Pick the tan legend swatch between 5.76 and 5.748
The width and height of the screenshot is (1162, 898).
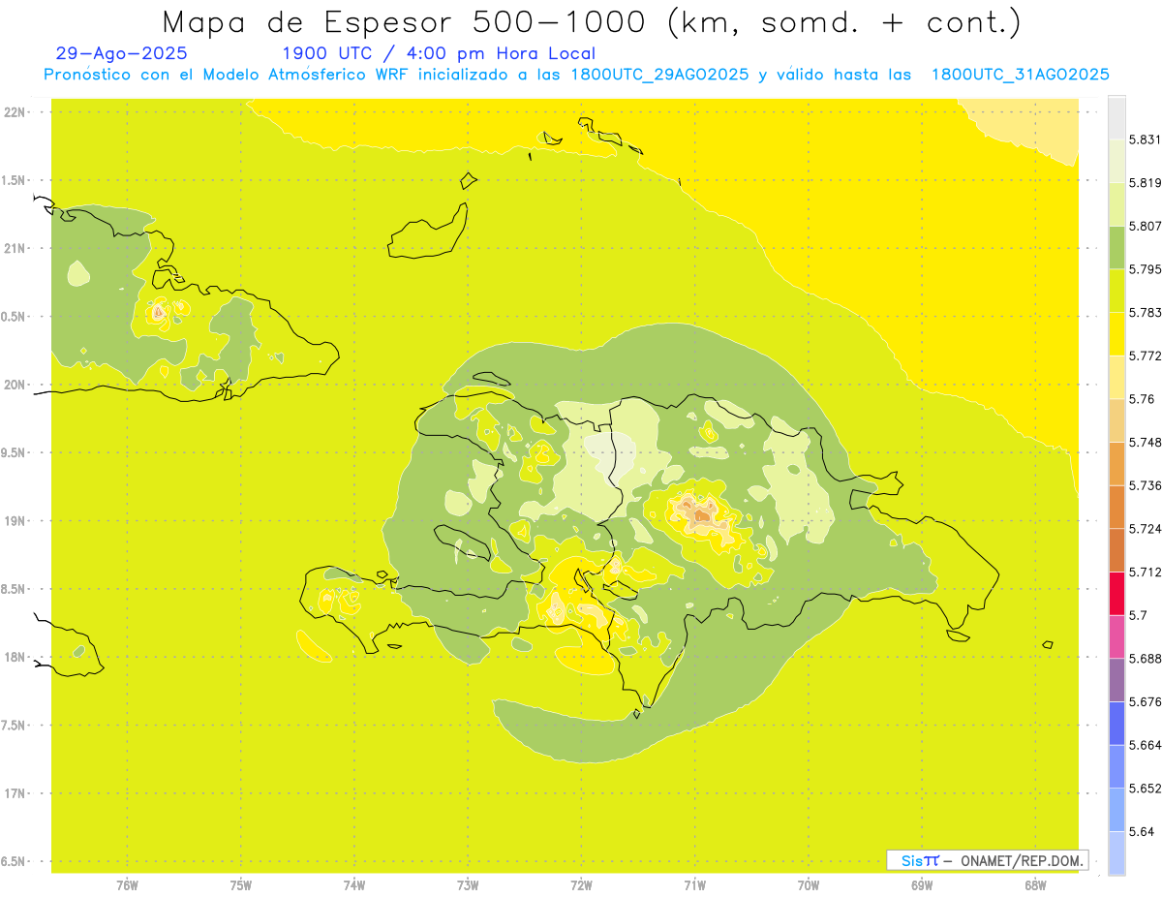(1116, 420)
